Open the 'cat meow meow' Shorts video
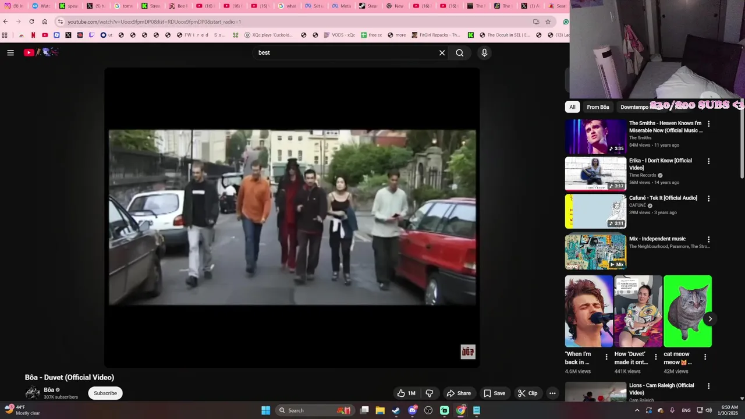This screenshot has height=419, width=745. pos(687,311)
